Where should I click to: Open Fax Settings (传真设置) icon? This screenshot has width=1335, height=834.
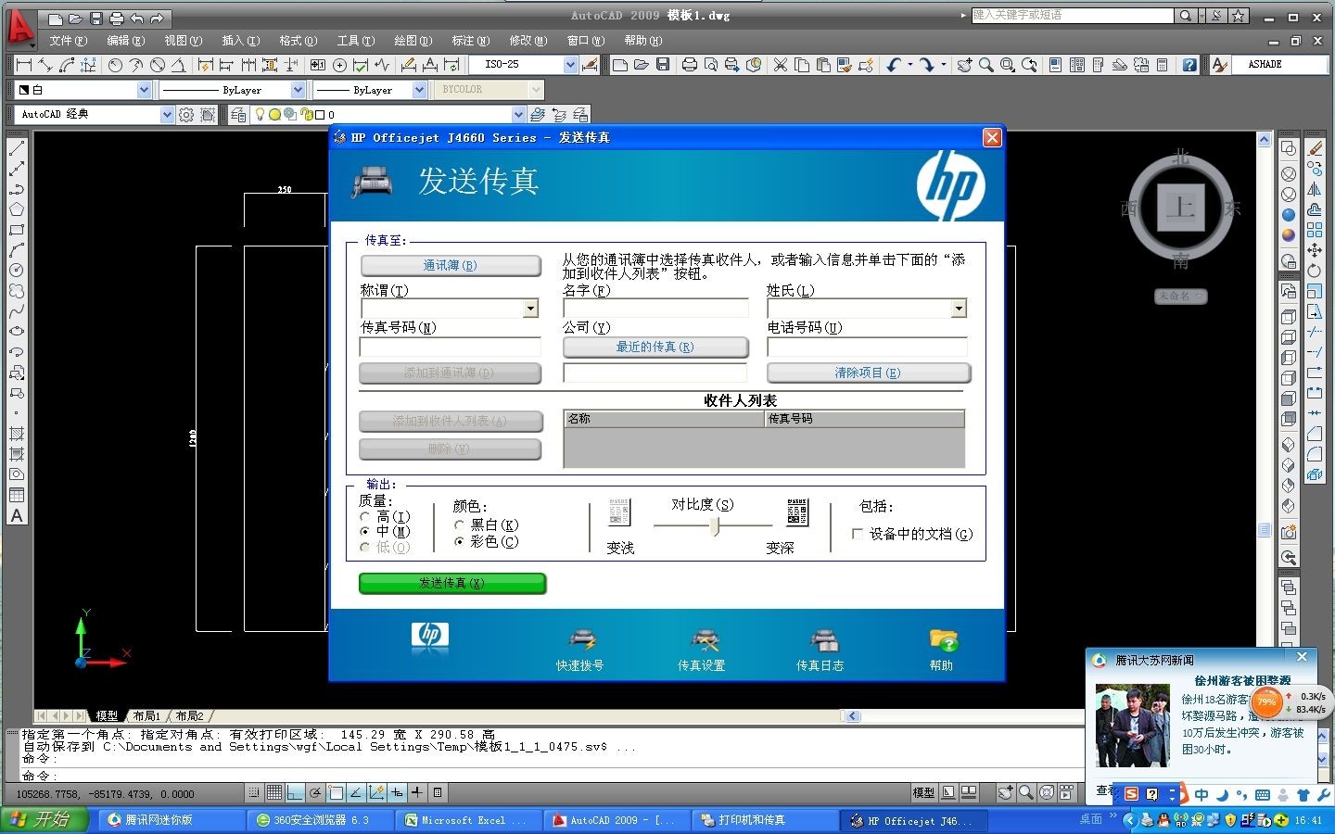click(701, 650)
